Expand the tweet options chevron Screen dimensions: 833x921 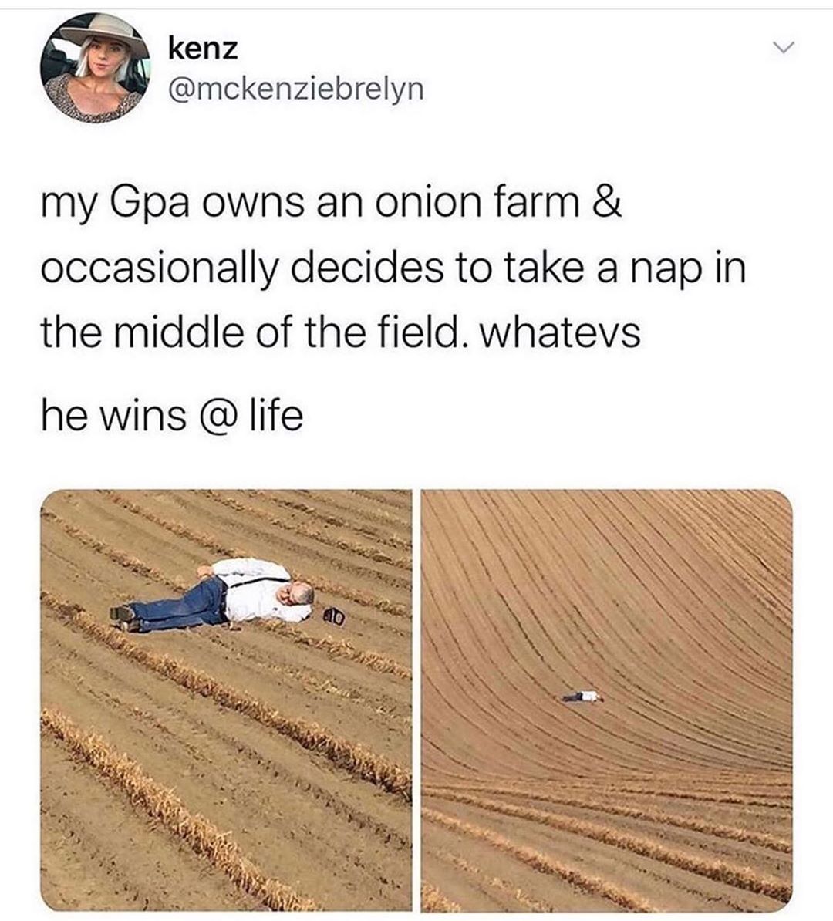[x=784, y=46]
